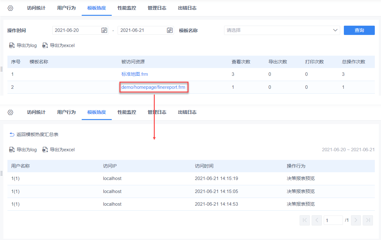Switch to 访问统计 tab in upper panel
The height and width of the screenshot is (240, 381).
(x=36, y=8)
